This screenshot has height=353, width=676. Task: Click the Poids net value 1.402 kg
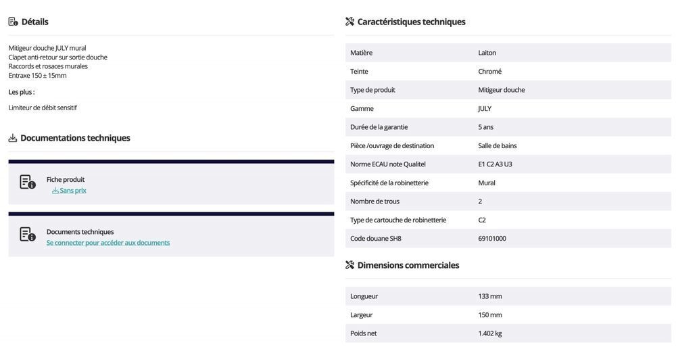(490, 333)
